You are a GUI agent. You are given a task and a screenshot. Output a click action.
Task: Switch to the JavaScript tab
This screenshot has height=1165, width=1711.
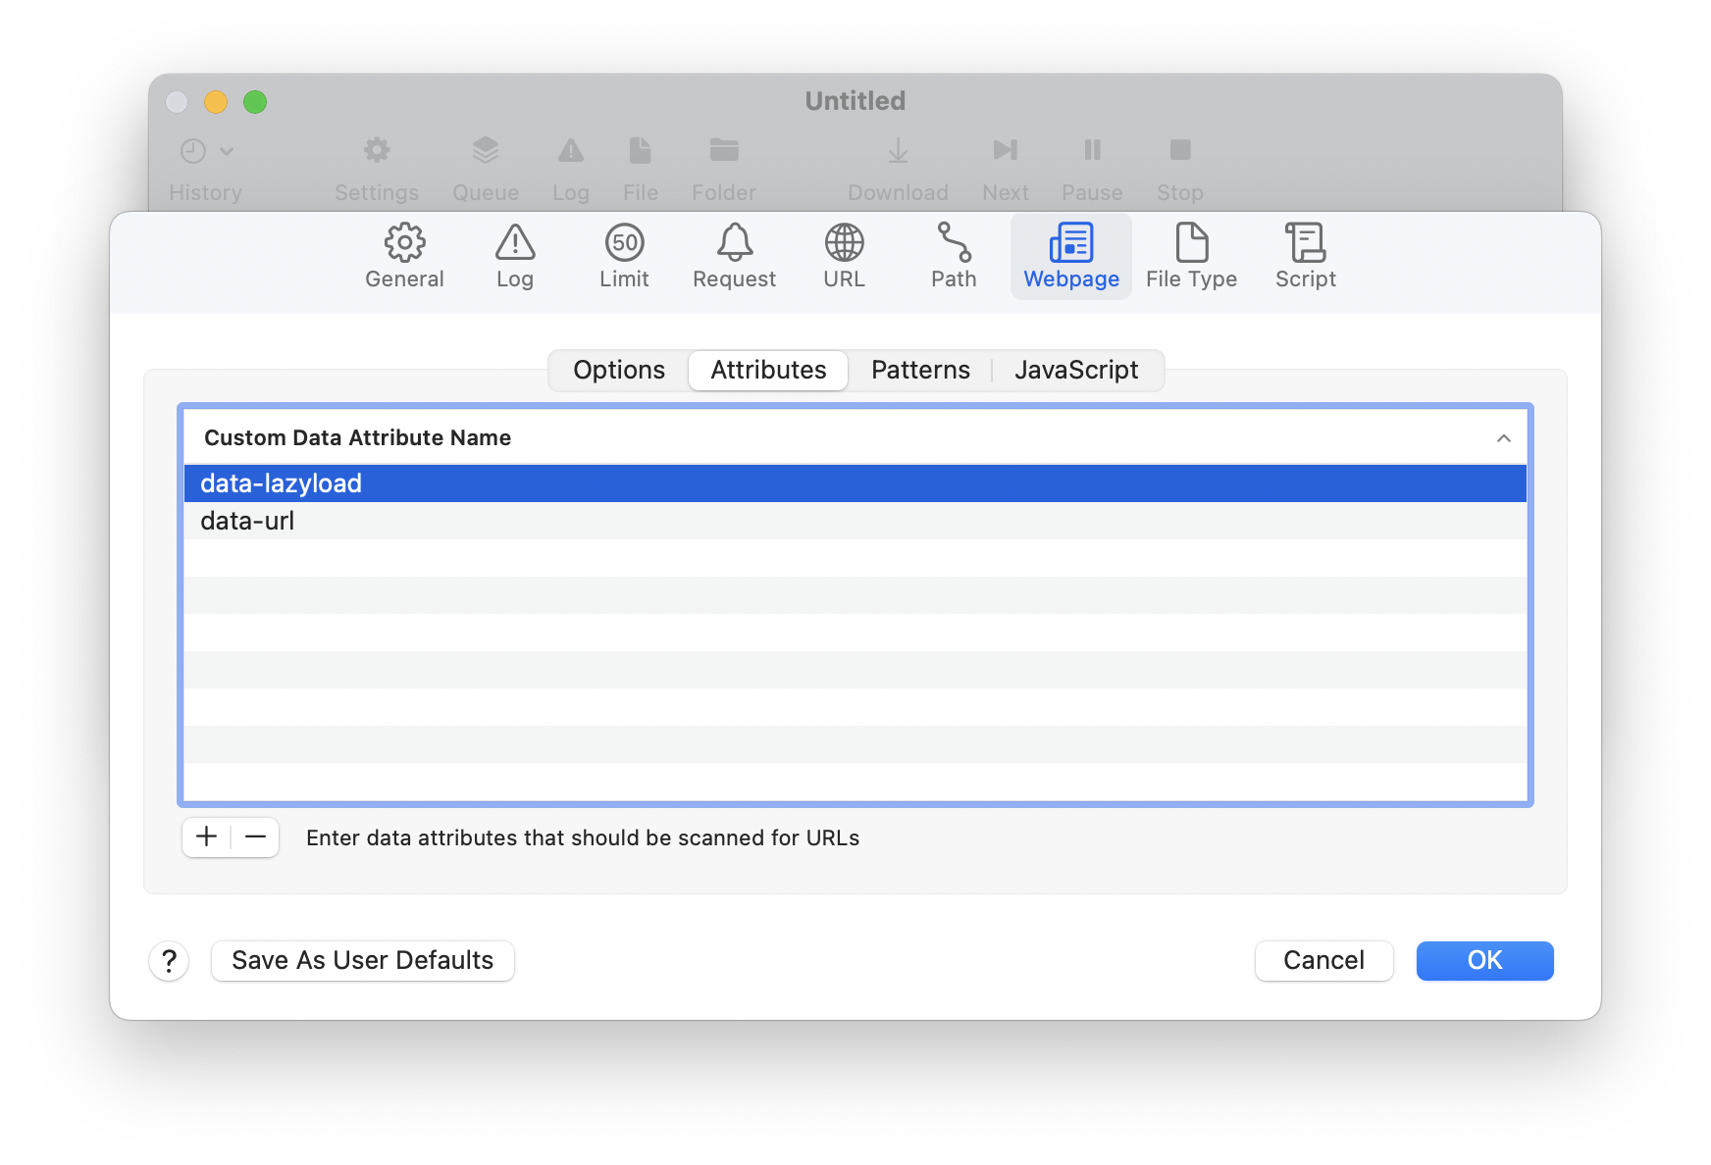[x=1076, y=371]
